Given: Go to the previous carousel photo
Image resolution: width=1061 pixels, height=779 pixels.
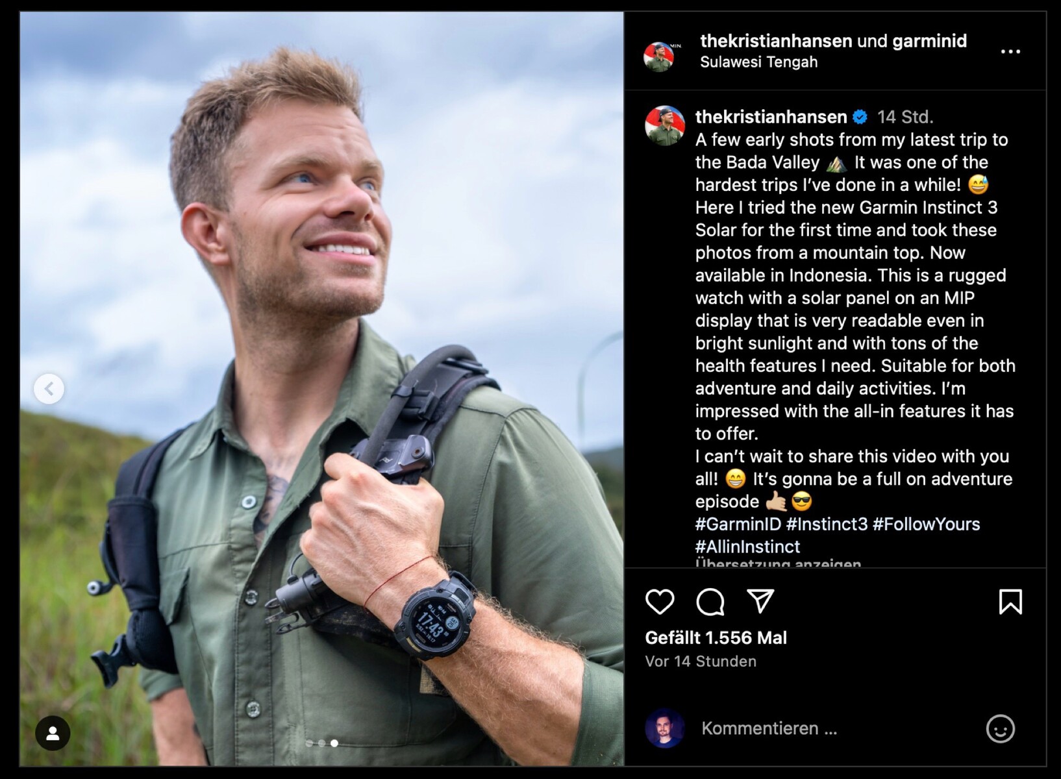Looking at the screenshot, I should [49, 389].
